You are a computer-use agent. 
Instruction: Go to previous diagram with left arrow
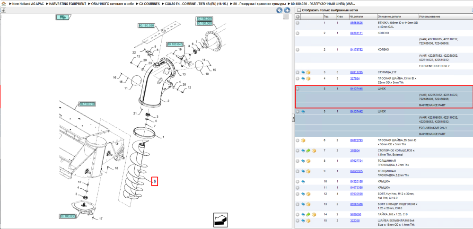click(280, 10)
